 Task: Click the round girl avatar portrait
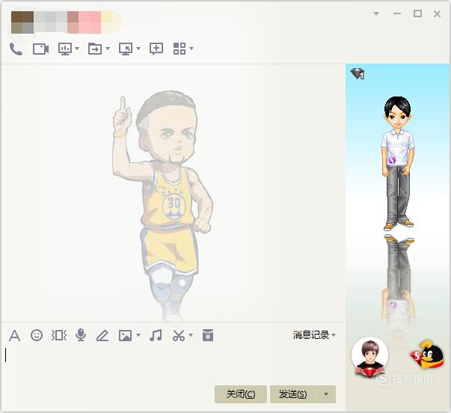pos(370,357)
